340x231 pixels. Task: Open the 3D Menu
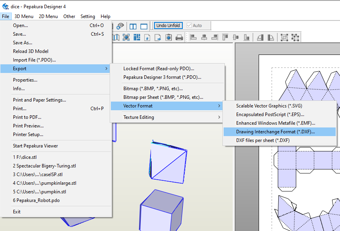click(24, 16)
